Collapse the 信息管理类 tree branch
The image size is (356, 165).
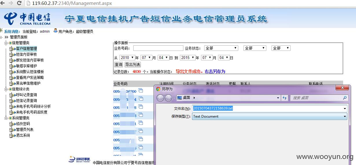(6, 43)
